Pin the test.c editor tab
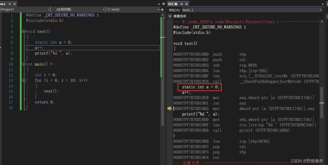Screen dimensions: 328x165 (x=10, y=4)
